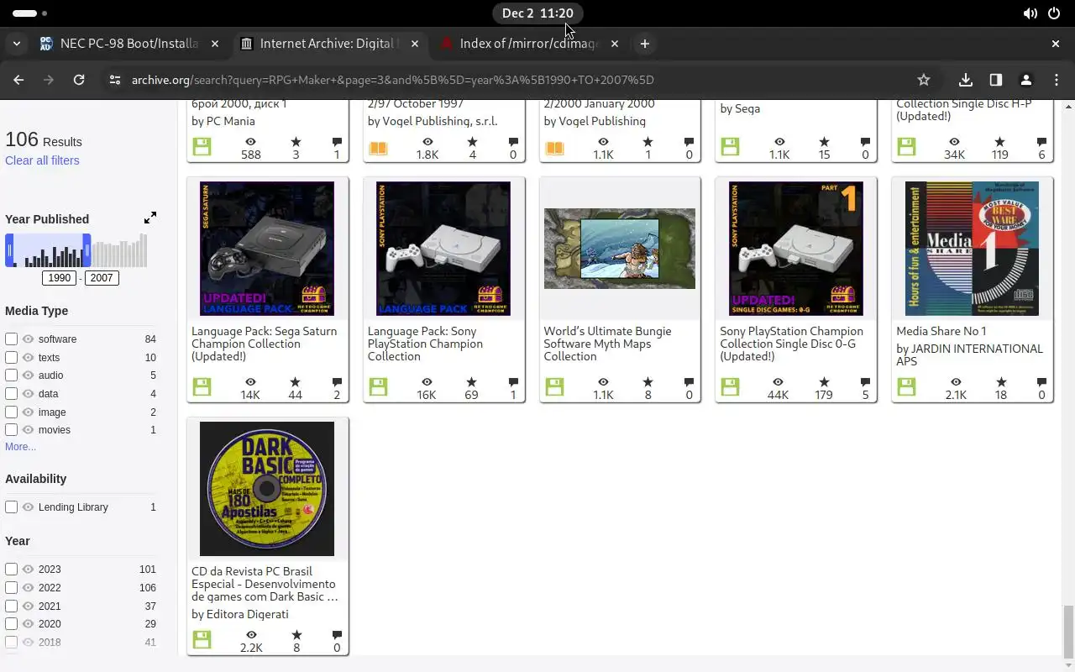
Task: Edit the 2007 end year field
Action: click(102, 278)
